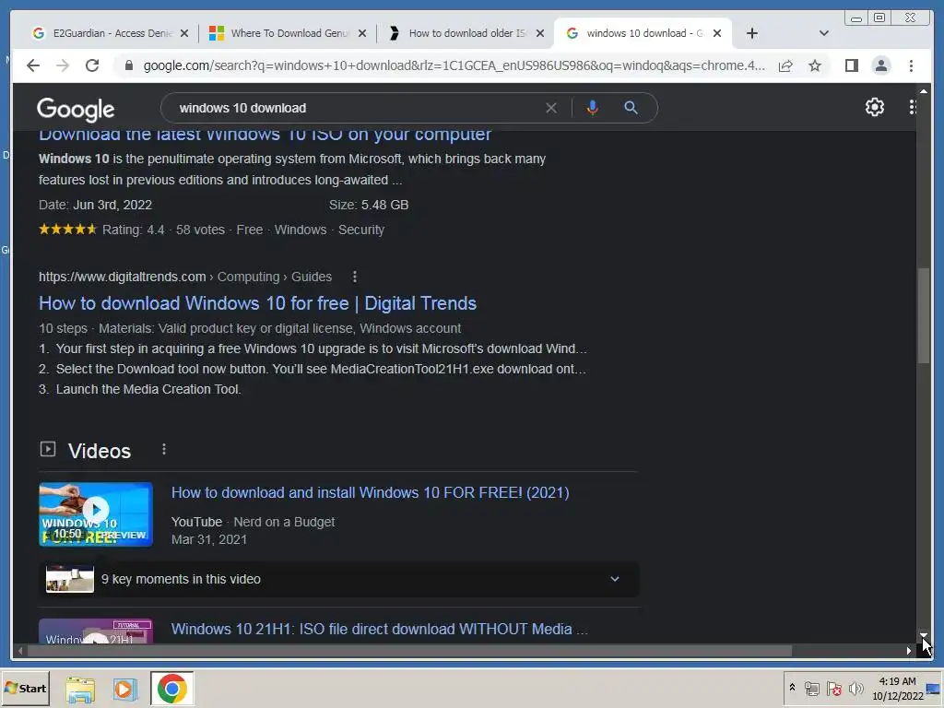
Task: Play the Windows 10 FOR FREE video thumbnail
Action: (96, 514)
